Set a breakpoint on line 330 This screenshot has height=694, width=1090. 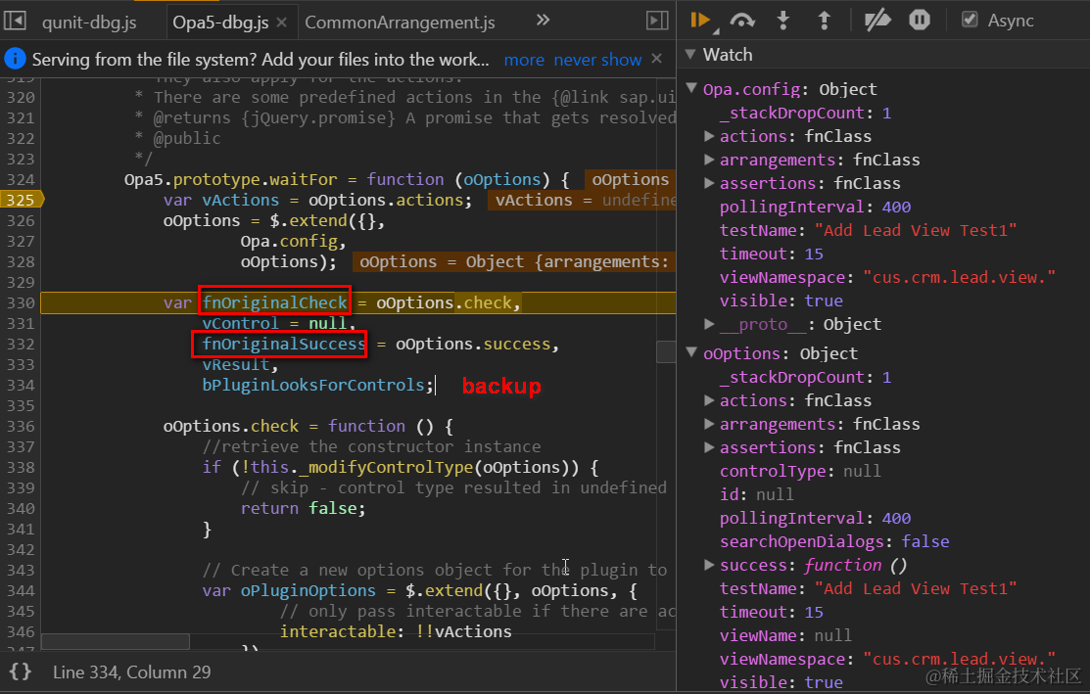[x=21, y=302]
